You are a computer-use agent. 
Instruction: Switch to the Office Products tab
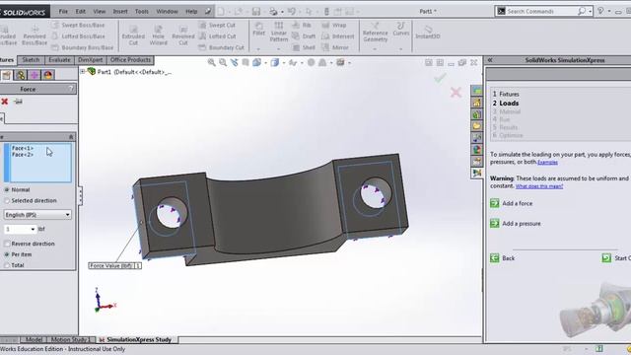(130, 60)
